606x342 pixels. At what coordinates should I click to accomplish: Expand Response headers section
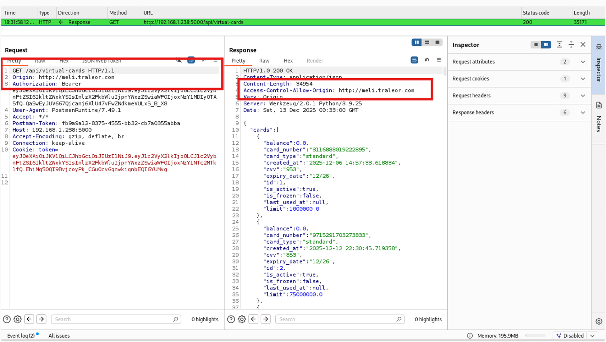[x=583, y=113]
